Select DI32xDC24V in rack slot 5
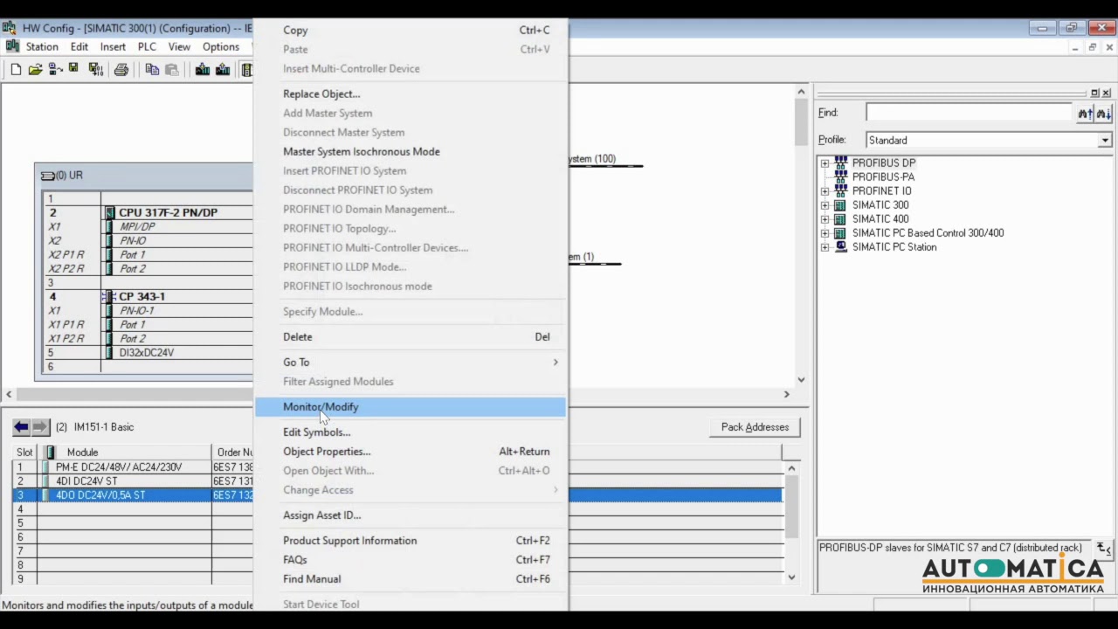1118x629 pixels. pos(146,353)
